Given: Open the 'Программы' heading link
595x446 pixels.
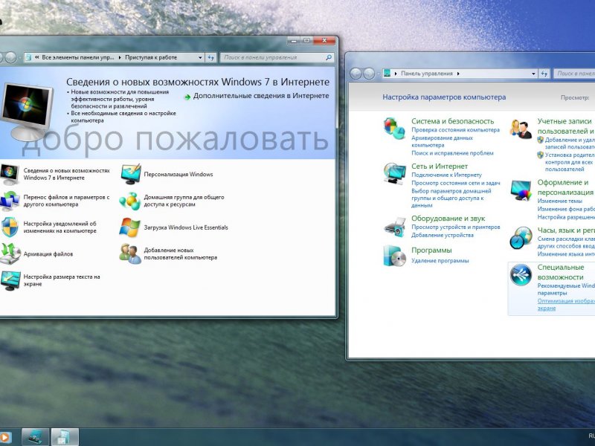Looking at the screenshot, I should click(431, 251).
